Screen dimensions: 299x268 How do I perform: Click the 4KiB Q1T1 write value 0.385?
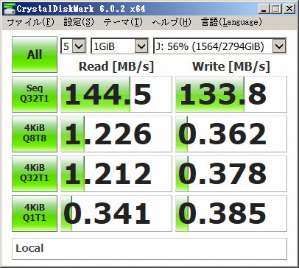(231, 214)
